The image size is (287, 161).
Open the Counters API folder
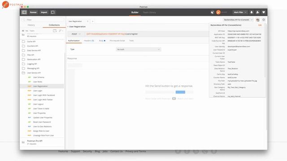click(32, 46)
